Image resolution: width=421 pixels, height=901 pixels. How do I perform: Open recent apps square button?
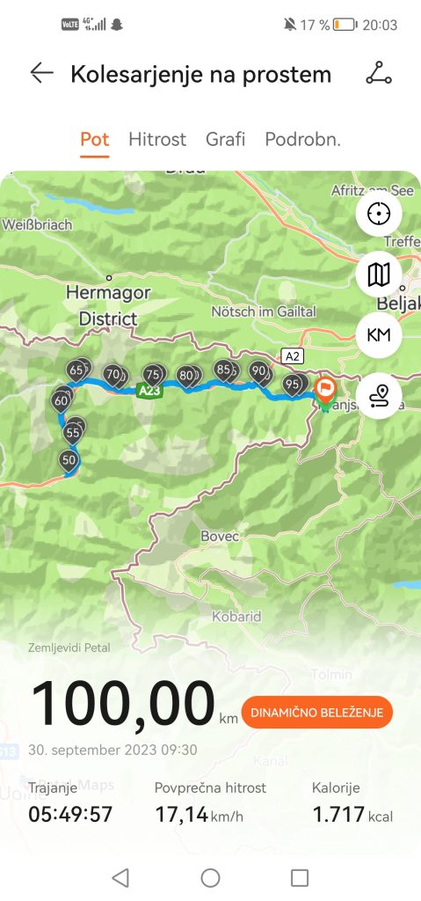pyautogui.click(x=300, y=878)
